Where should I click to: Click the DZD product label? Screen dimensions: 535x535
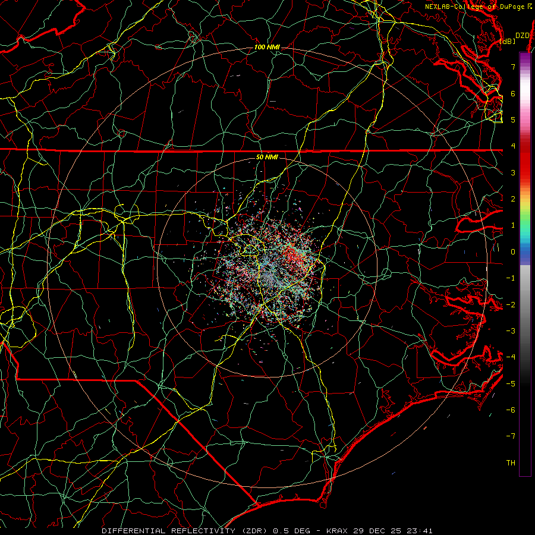click(x=522, y=36)
